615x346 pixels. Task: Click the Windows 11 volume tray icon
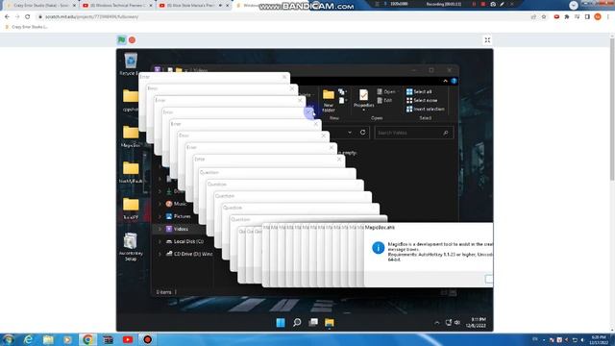coord(457,323)
